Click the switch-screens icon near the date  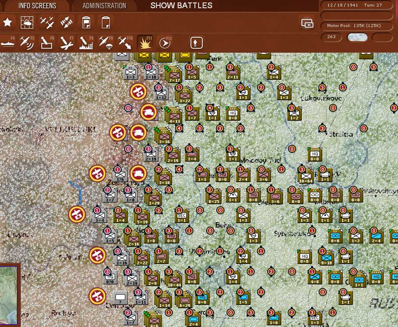tap(308, 23)
